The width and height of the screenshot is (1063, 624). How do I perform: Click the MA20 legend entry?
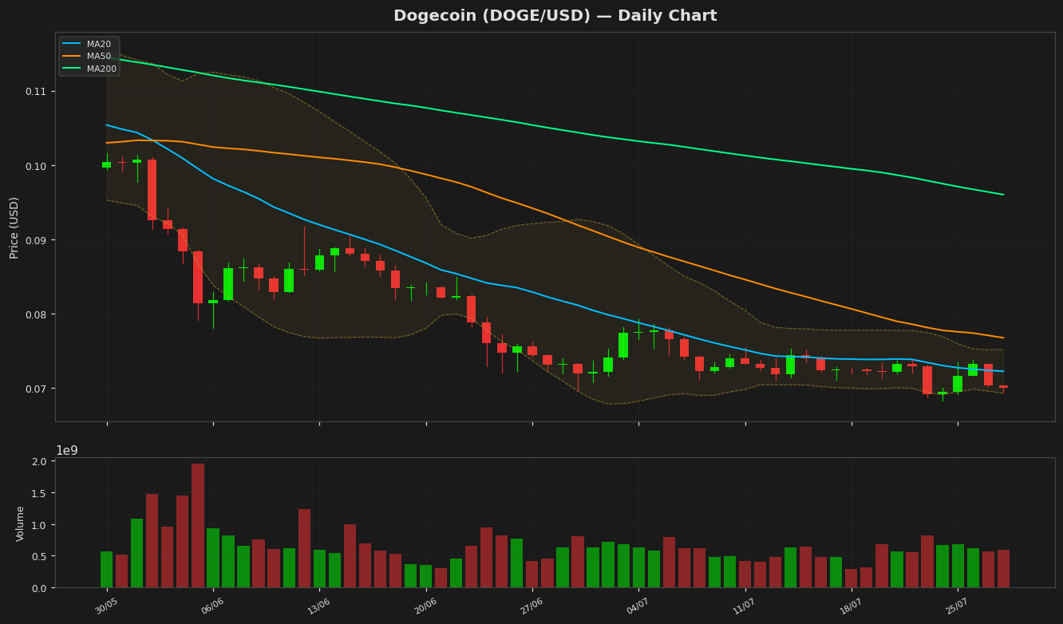pos(89,44)
